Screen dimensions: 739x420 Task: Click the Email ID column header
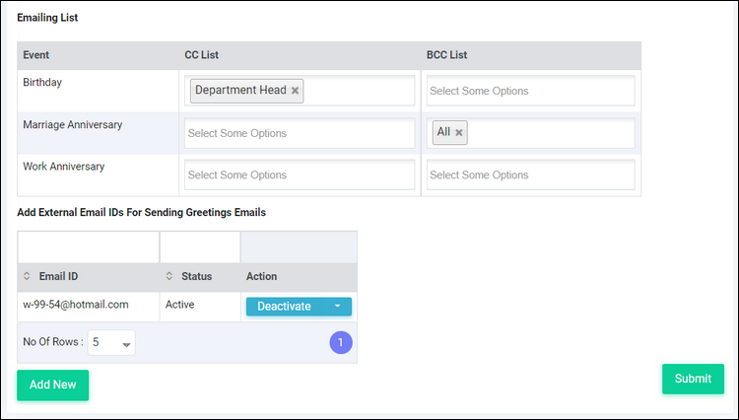click(x=58, y=276)
